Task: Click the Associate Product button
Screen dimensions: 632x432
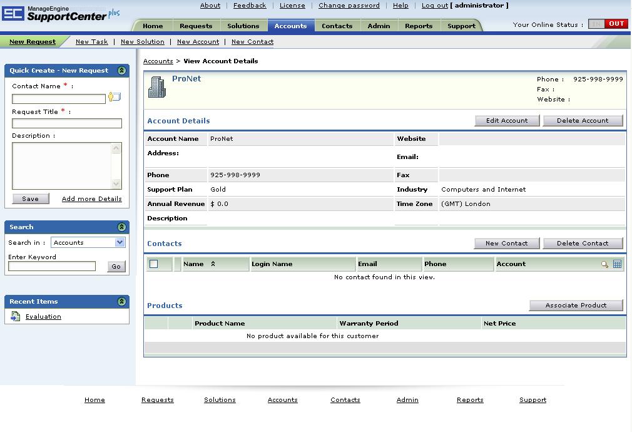Action: [576, 306]
